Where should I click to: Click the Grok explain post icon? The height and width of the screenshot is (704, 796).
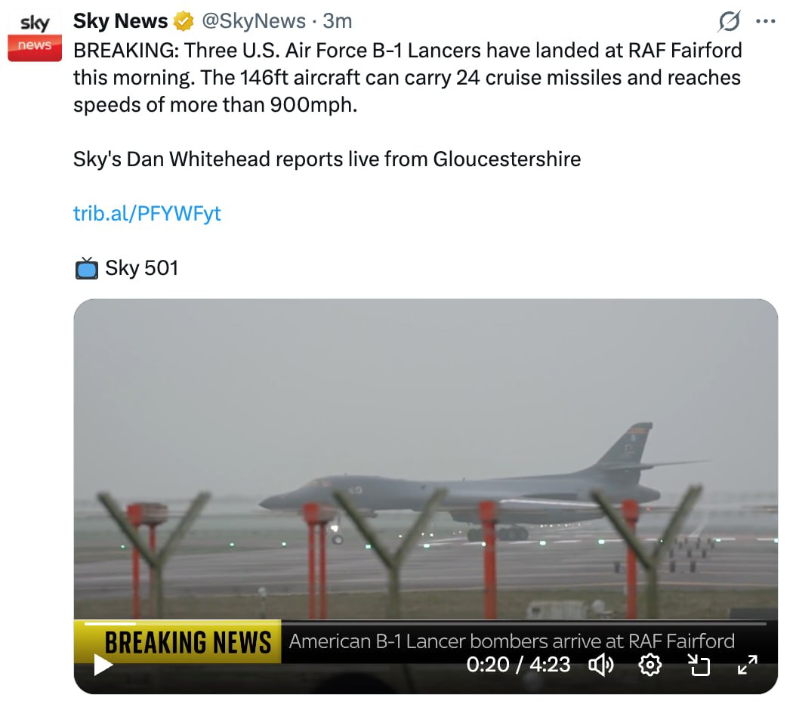tap(729, 22)
